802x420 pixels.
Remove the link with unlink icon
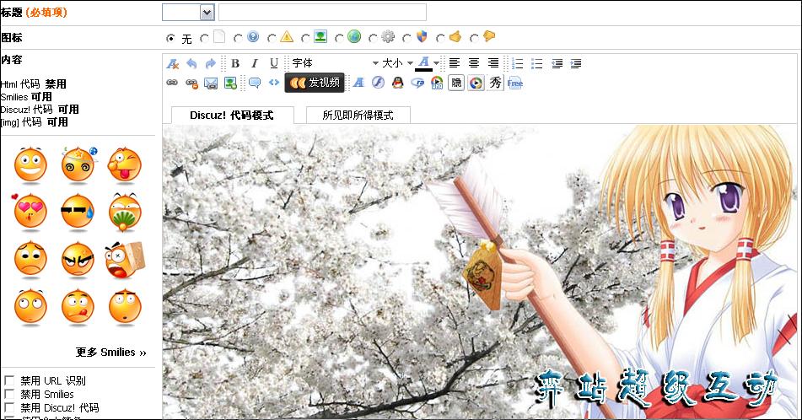tap(191, 83)
